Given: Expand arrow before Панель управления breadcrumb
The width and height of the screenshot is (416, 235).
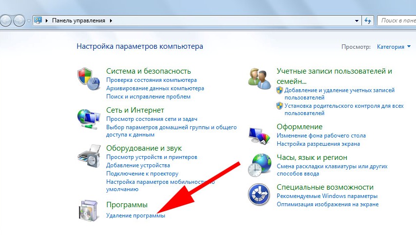Looking at the screenshot, I should click(x=47, y=20).
